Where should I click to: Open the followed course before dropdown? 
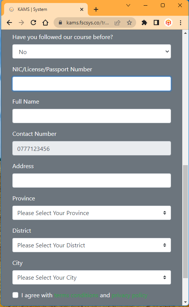tap(91, 51)
